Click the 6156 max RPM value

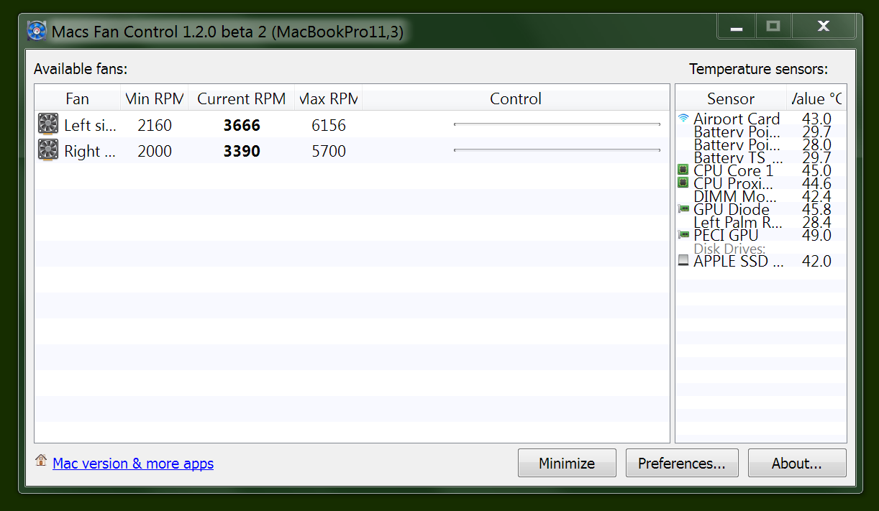[x=329, y=125]
